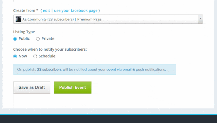The height and width of the screenshot is (123, 217).
Task: Click the AE Community page thumbnail icon
Action: click(x=18, y=19)
